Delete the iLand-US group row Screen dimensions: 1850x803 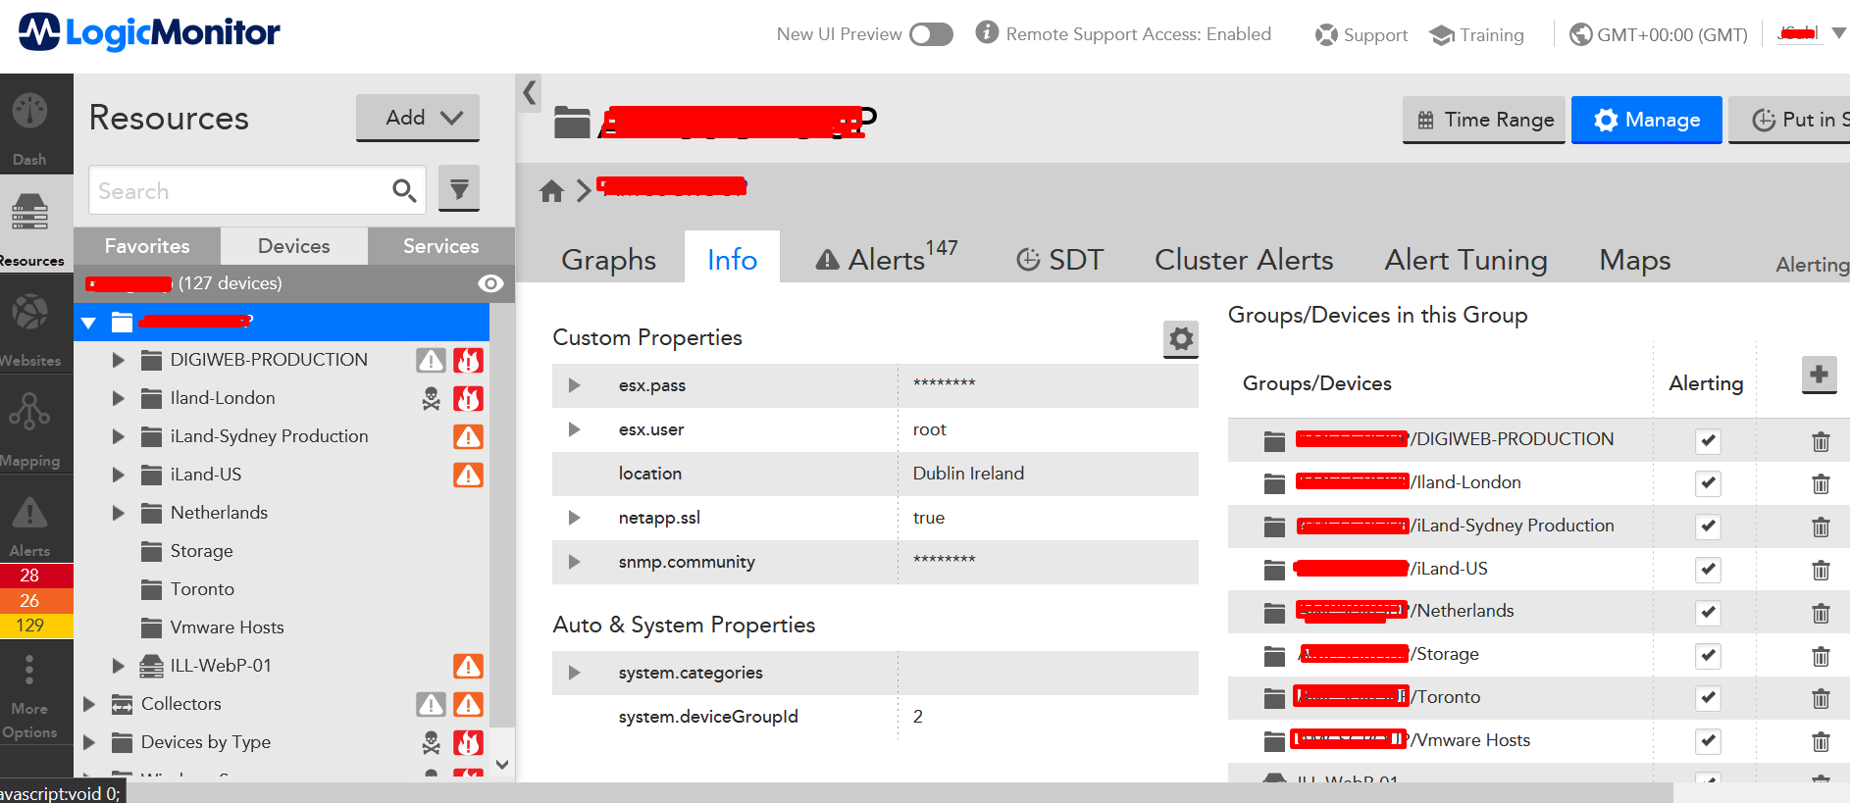coord(1821,570)
